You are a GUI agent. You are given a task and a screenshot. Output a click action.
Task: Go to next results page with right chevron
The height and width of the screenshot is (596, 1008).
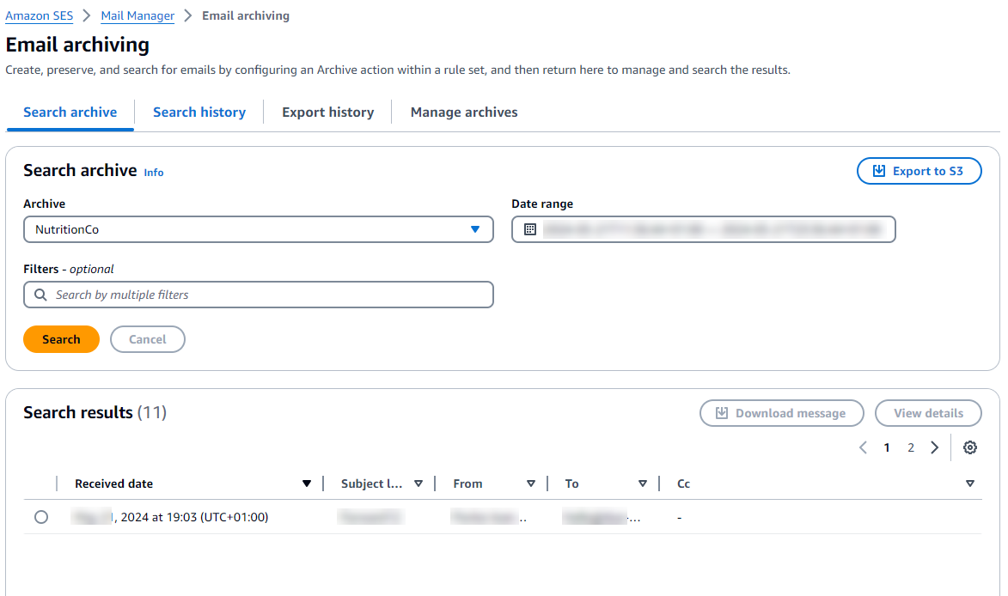(935, 447)
